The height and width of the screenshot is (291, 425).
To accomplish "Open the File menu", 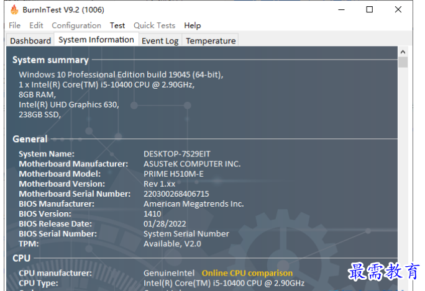I will 15,25.
